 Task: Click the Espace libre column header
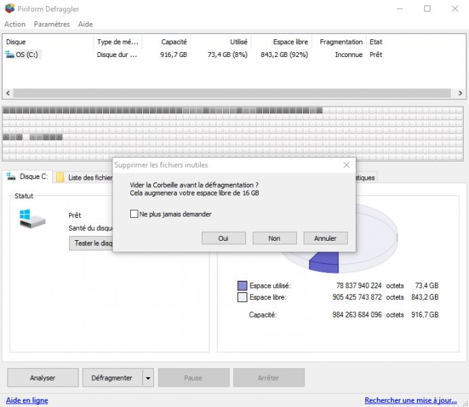[281, 42]
